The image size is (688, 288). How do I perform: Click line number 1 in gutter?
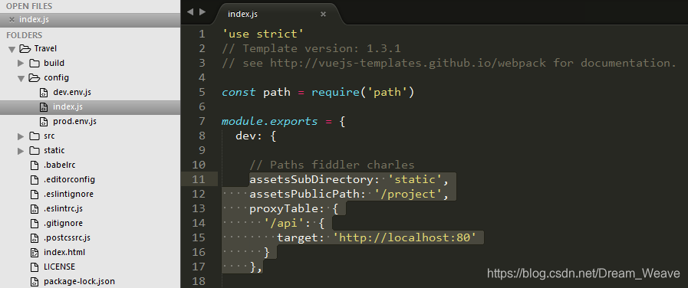[x=202, y=34]
